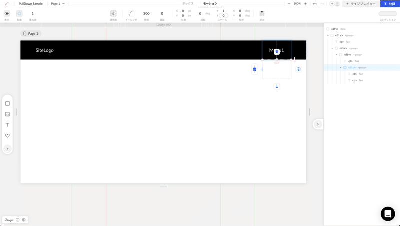The image size is (400, 226).
Task: Select the 原点 origin point grid icon
Action: click(262, 13)
